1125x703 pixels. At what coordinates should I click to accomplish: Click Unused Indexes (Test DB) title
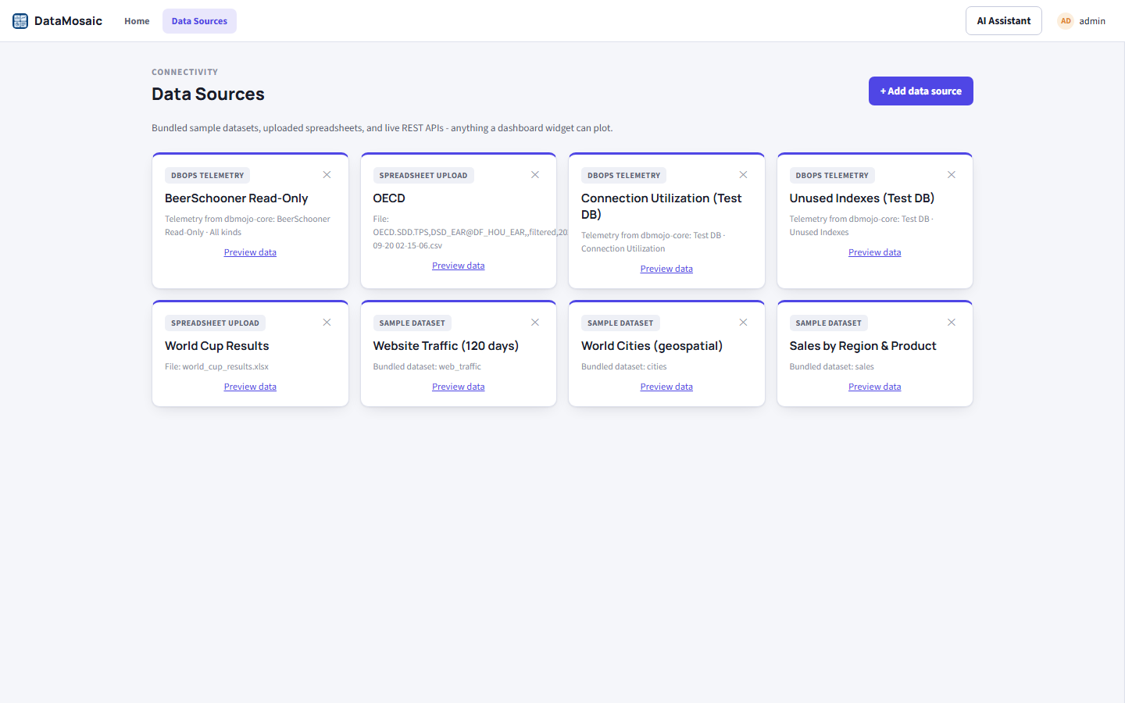[862, 198]
